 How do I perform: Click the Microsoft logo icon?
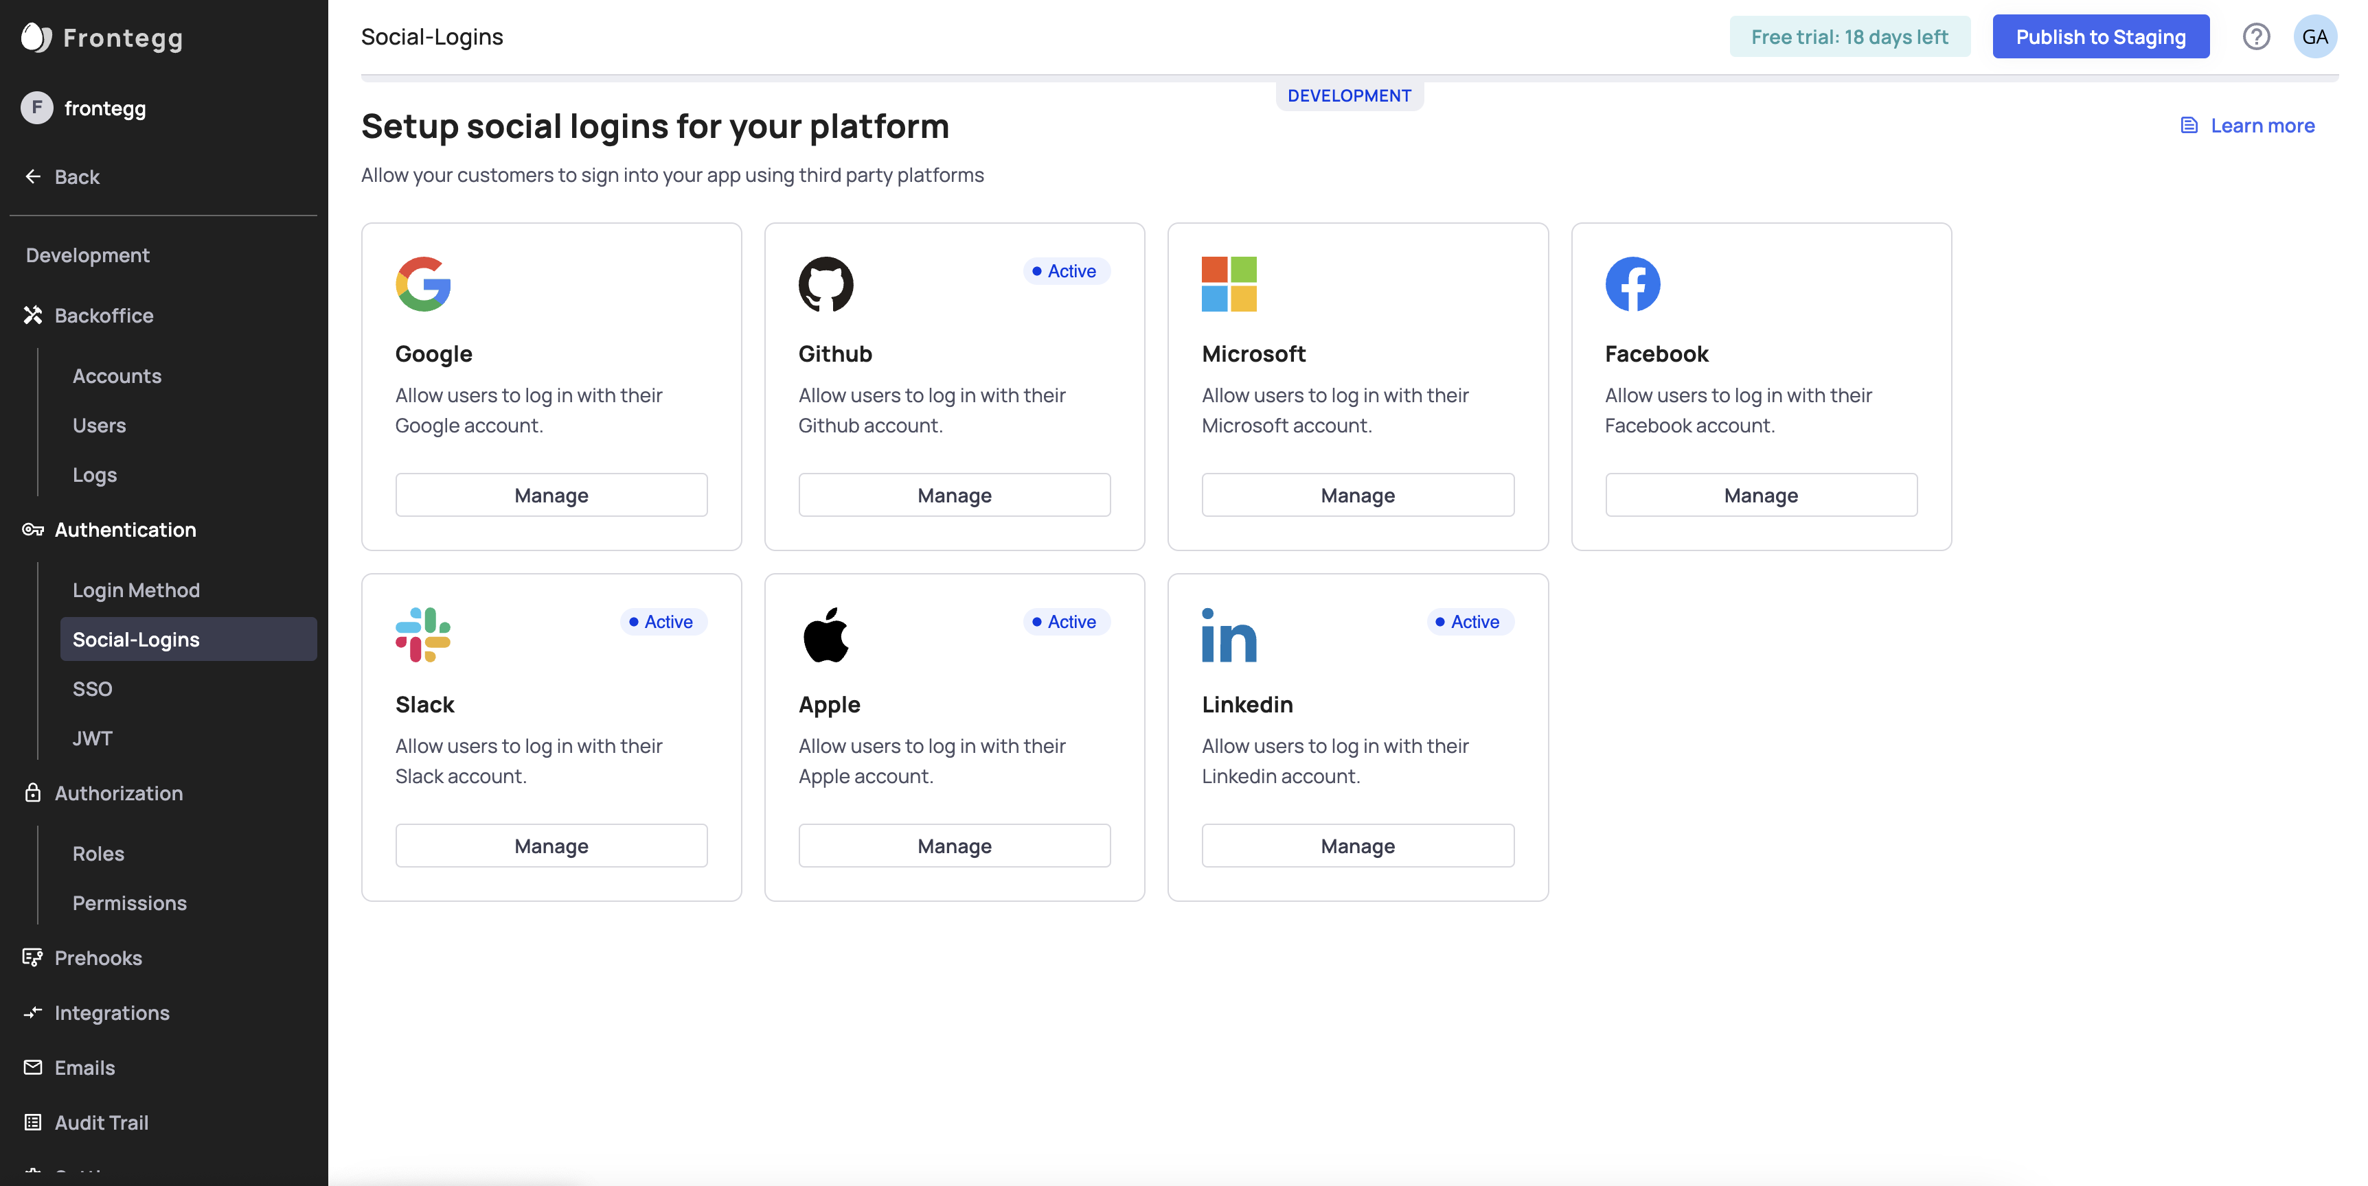pos(1229,284)
